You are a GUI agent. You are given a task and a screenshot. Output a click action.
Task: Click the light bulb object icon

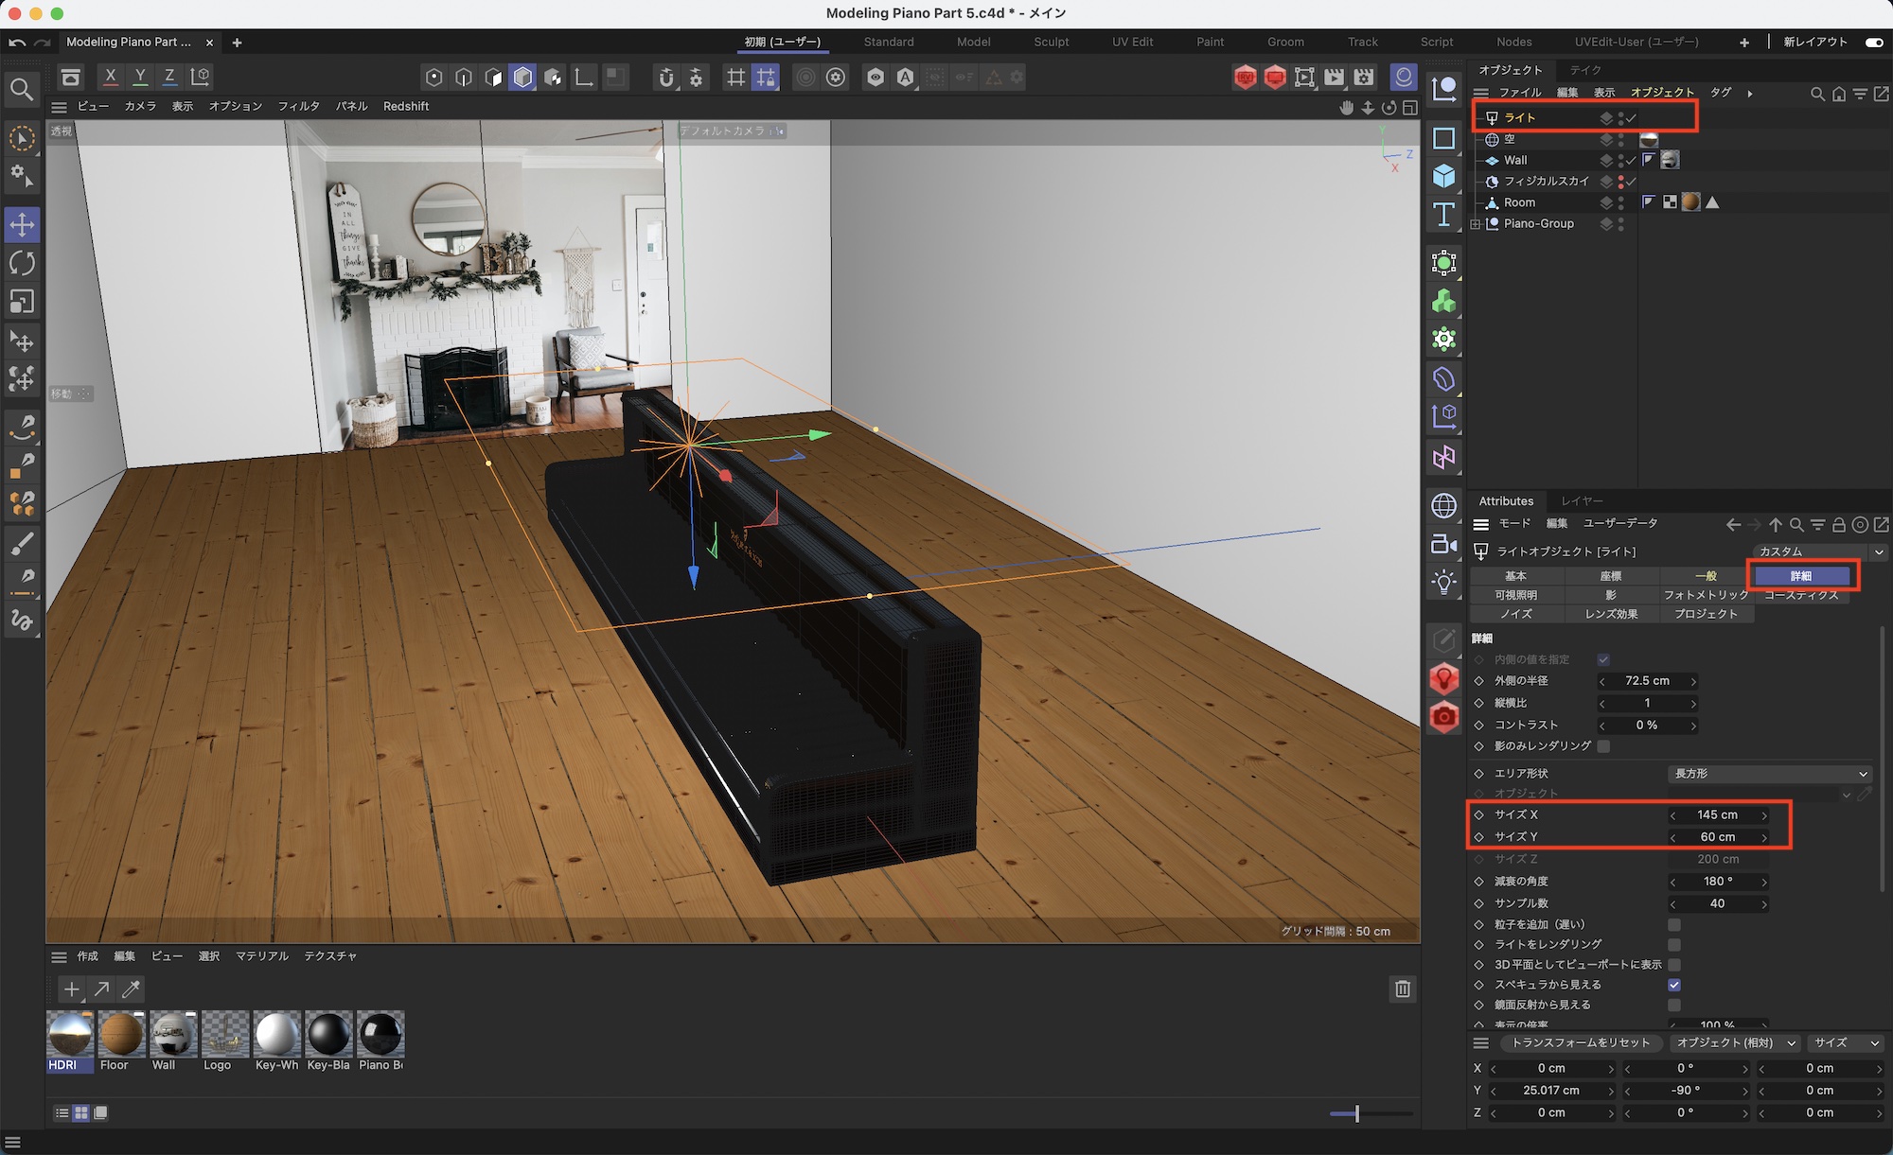(x=1443, y=582)
